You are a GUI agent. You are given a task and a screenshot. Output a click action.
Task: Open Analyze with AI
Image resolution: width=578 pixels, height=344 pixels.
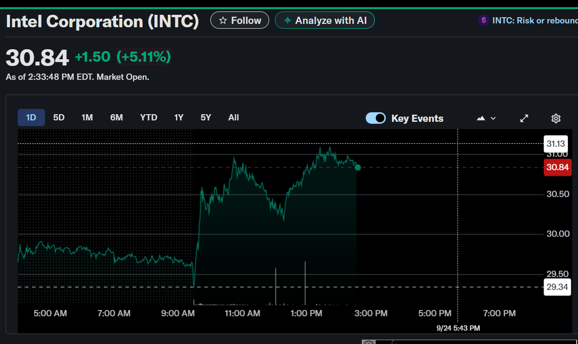325,21
